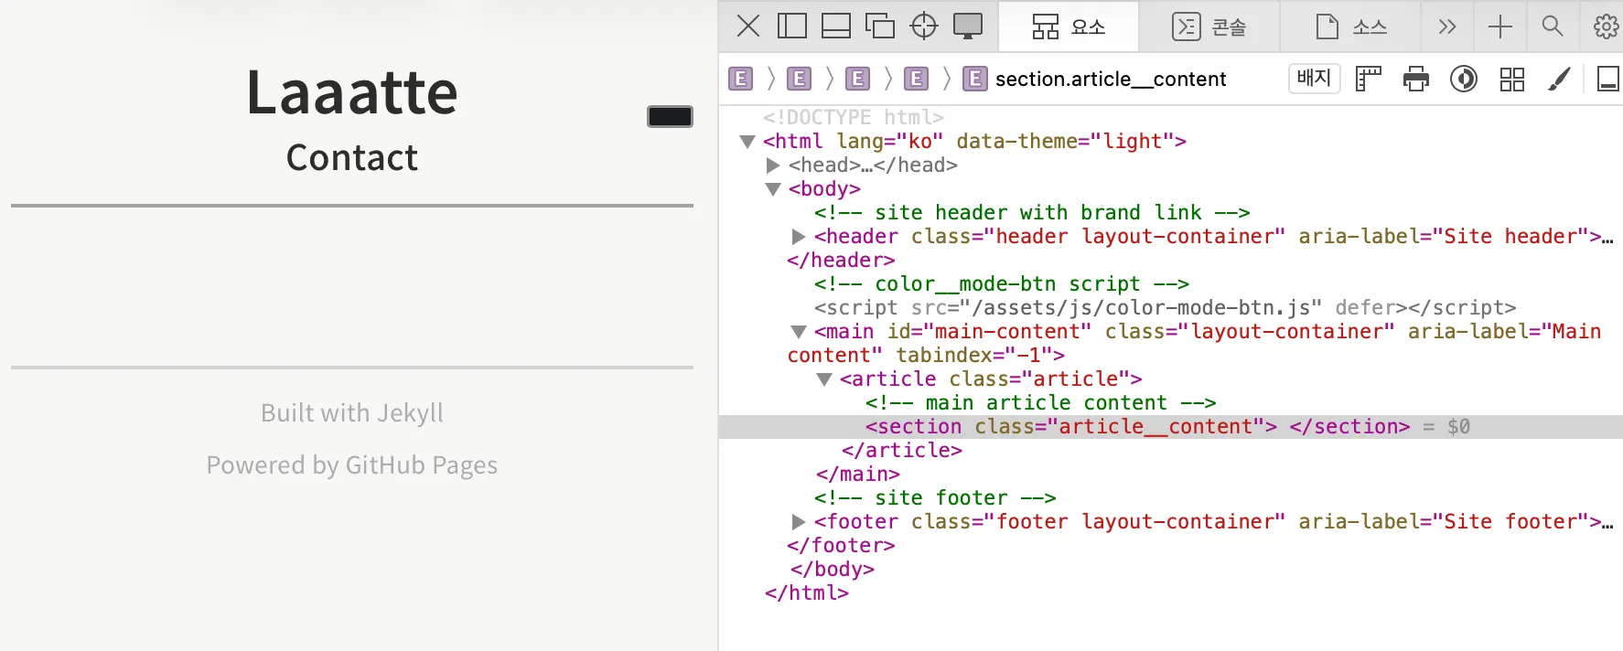
Task: Open the inspector search magnifier
Action: tap(1553, 27)
